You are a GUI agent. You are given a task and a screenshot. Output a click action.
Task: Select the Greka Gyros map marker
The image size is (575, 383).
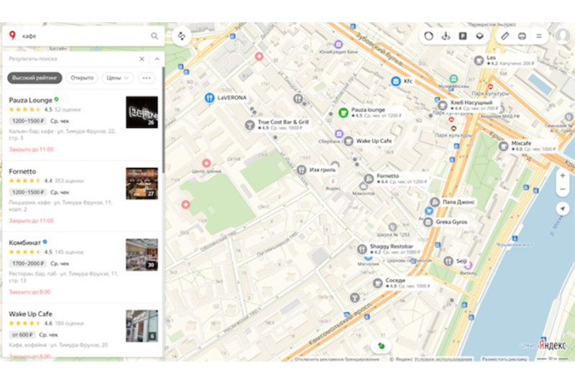[x=428, y=222]
